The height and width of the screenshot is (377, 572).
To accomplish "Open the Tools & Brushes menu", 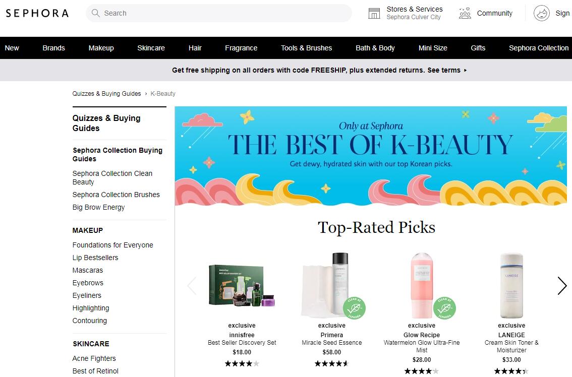I will coord(306,48).
